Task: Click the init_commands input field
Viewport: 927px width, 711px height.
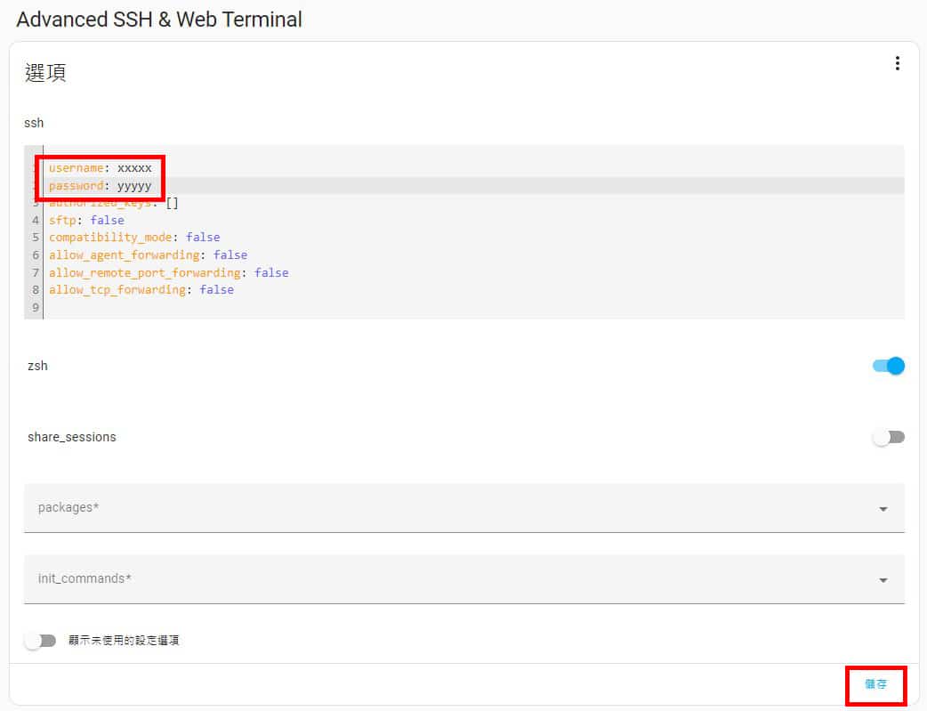Action: [445, 579]
